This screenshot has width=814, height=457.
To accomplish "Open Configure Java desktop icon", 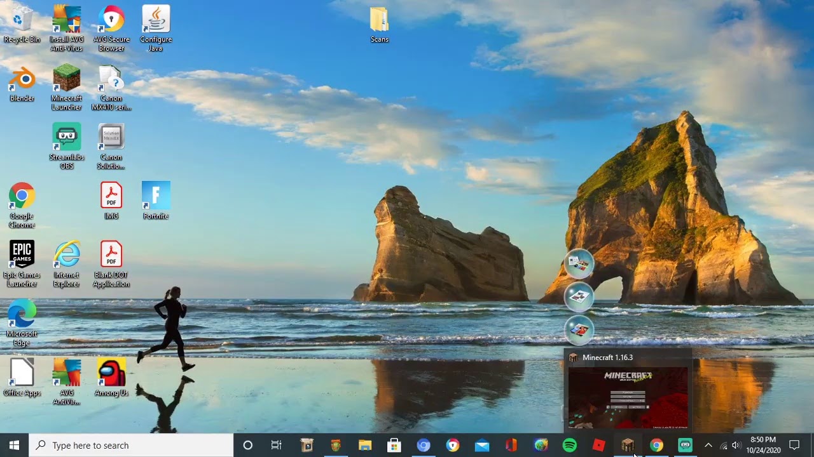I will 156,29.
